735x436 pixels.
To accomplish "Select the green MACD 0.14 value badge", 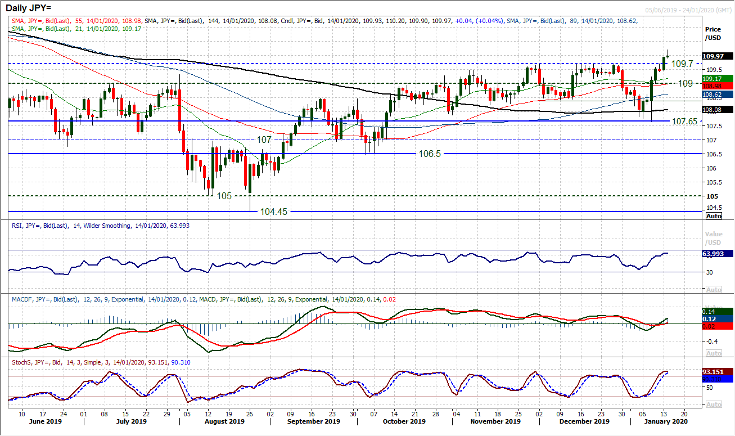I will coord(710,312).
